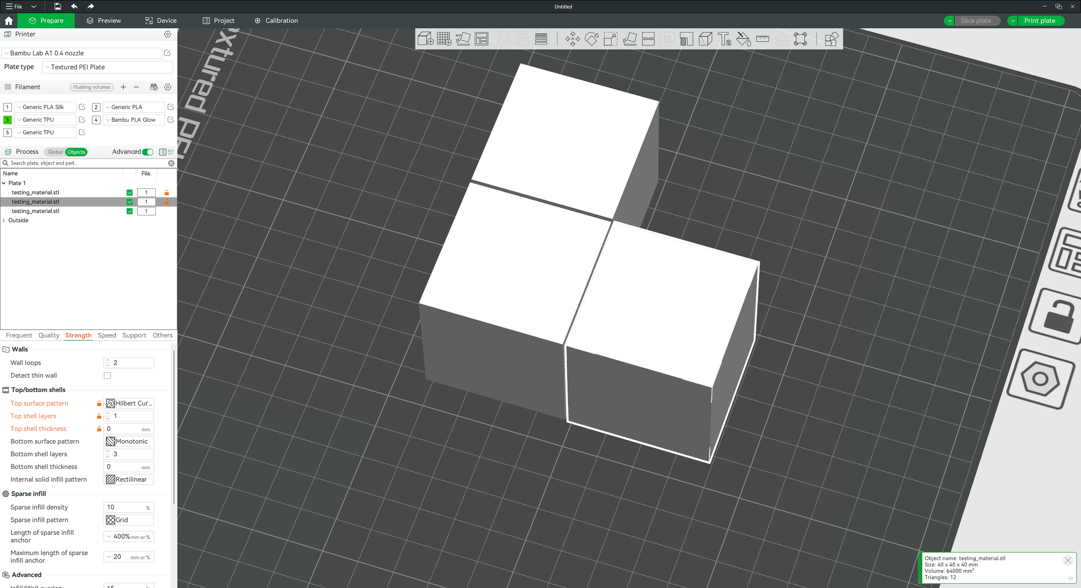1081x588 pixels.
Task: Toggle printable checkbox of selected testing_material.stl
Action: pos(130,202)
